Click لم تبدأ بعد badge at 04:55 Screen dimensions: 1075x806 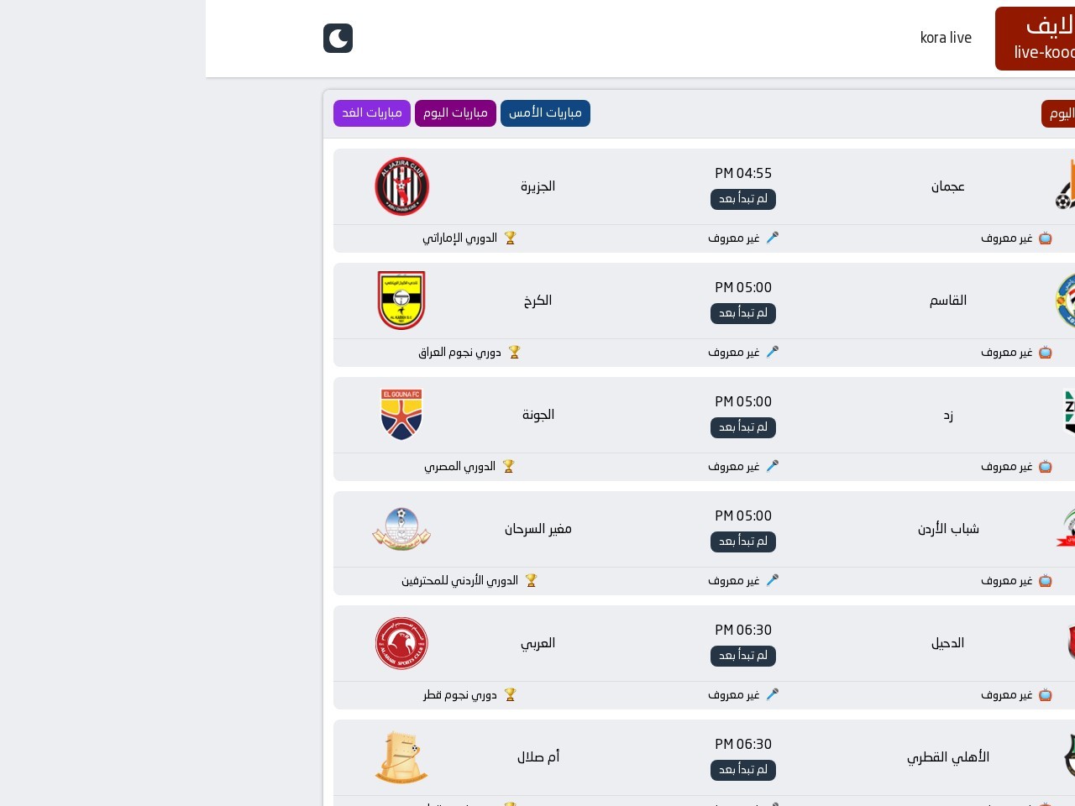[x=743, y=199]
